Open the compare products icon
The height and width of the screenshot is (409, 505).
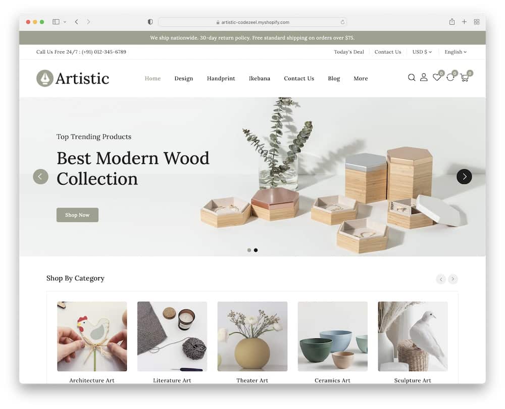[450, 77]
